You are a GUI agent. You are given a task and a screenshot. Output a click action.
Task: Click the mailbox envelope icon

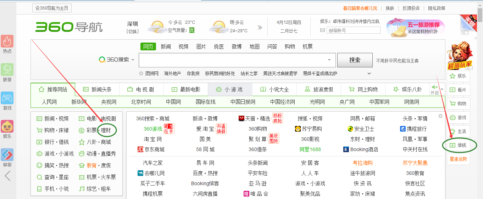pos(322,31)
